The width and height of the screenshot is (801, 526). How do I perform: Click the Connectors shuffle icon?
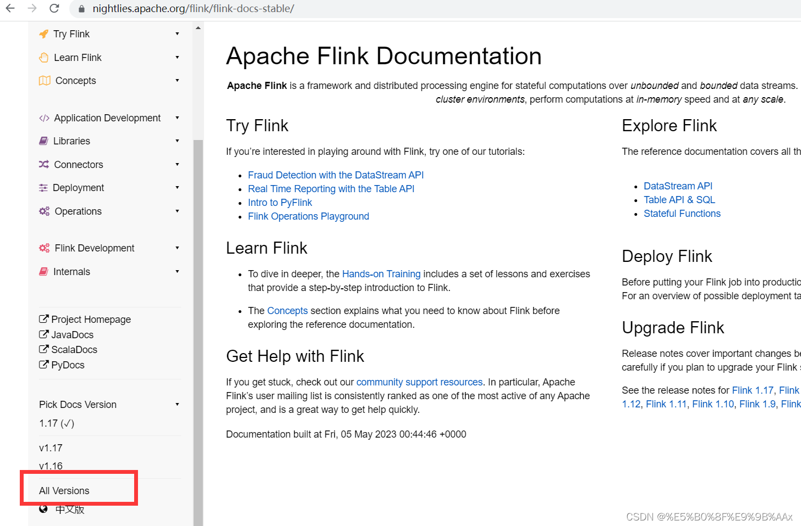[x=44, y=164]
